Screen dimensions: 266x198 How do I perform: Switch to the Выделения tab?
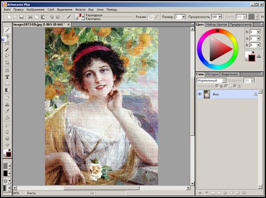click(230, 74)
